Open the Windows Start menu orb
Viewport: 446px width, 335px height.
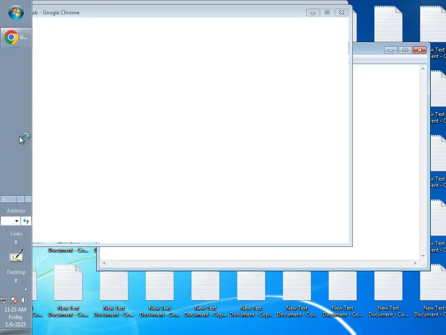point(16,12)
